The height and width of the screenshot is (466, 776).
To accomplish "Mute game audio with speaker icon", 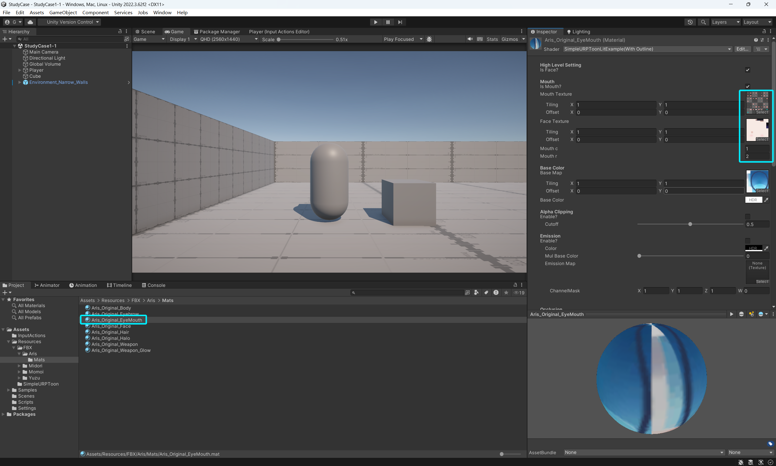I will (470, 39).
